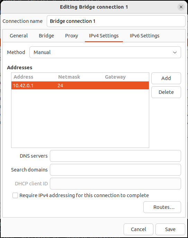
Task: Click the Method dropdown chevron arrow
Action: (x=175, y=53)
